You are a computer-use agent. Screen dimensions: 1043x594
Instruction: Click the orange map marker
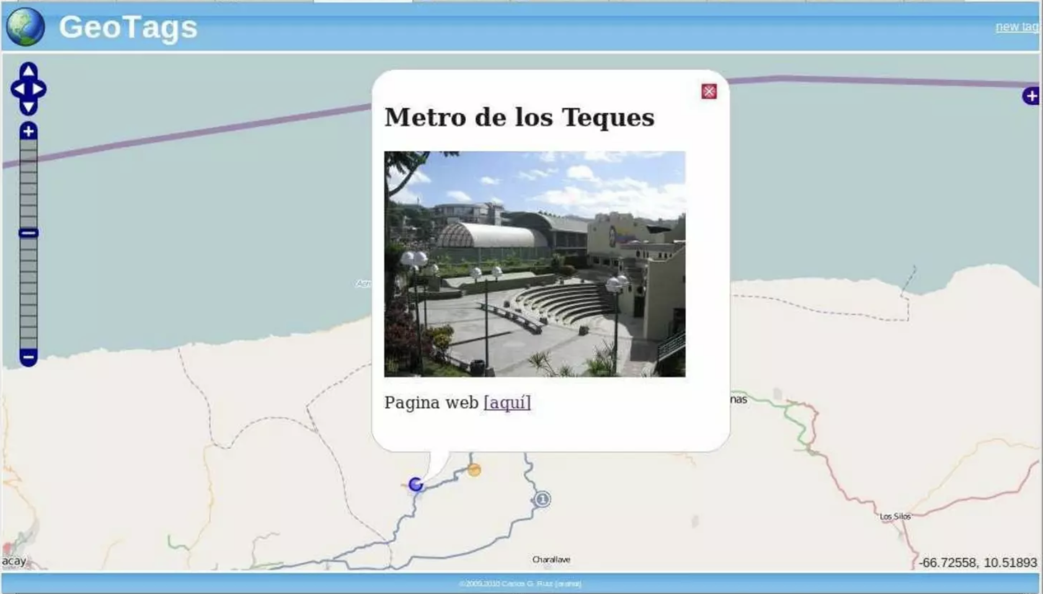click(474, 470)
